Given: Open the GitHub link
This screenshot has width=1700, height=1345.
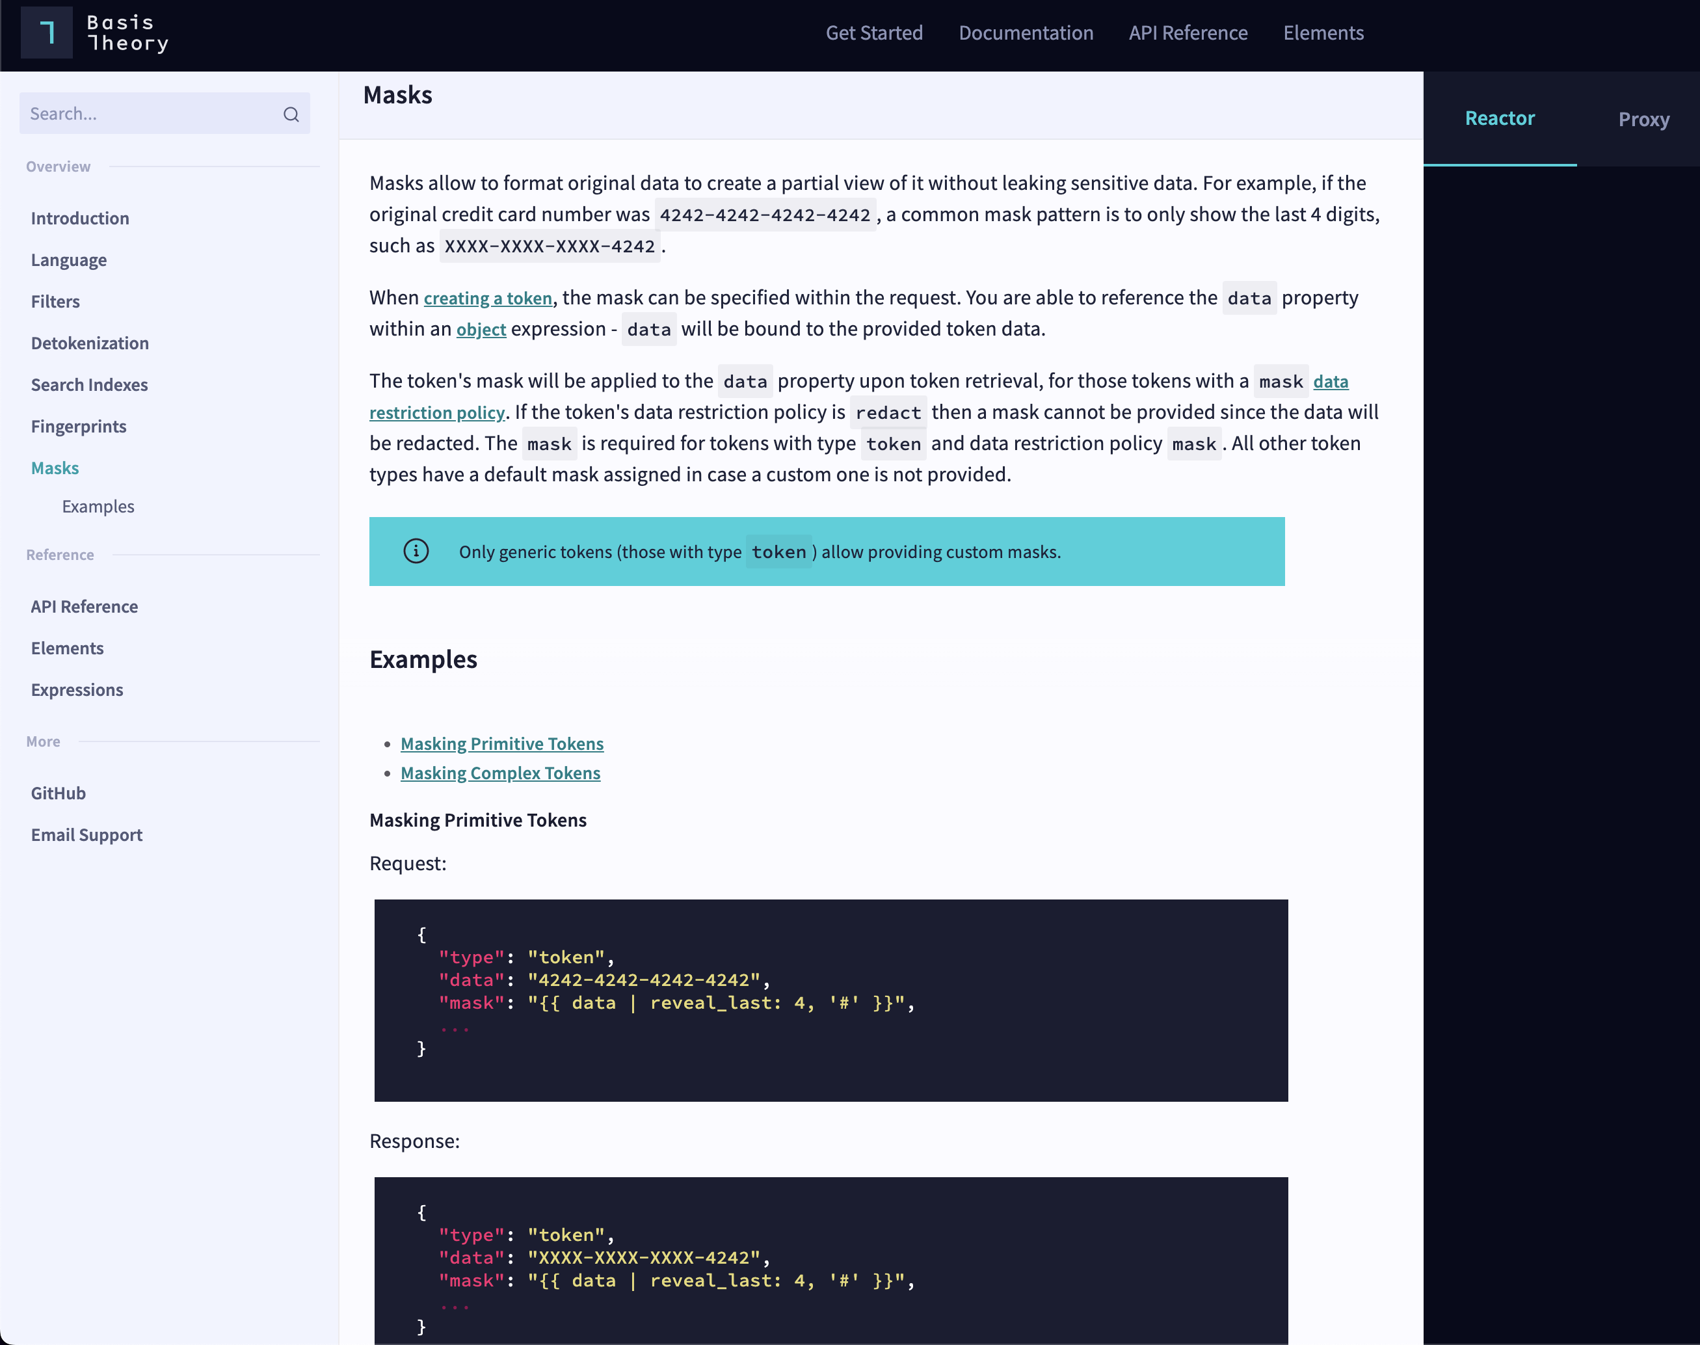Looking at the screenshot, I should 57,793.
